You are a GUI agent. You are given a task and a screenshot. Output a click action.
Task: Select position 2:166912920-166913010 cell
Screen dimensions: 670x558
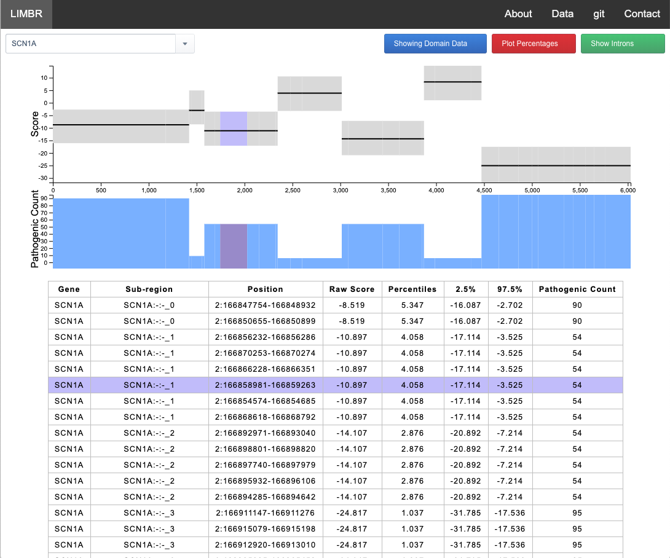tap(266, 544)
